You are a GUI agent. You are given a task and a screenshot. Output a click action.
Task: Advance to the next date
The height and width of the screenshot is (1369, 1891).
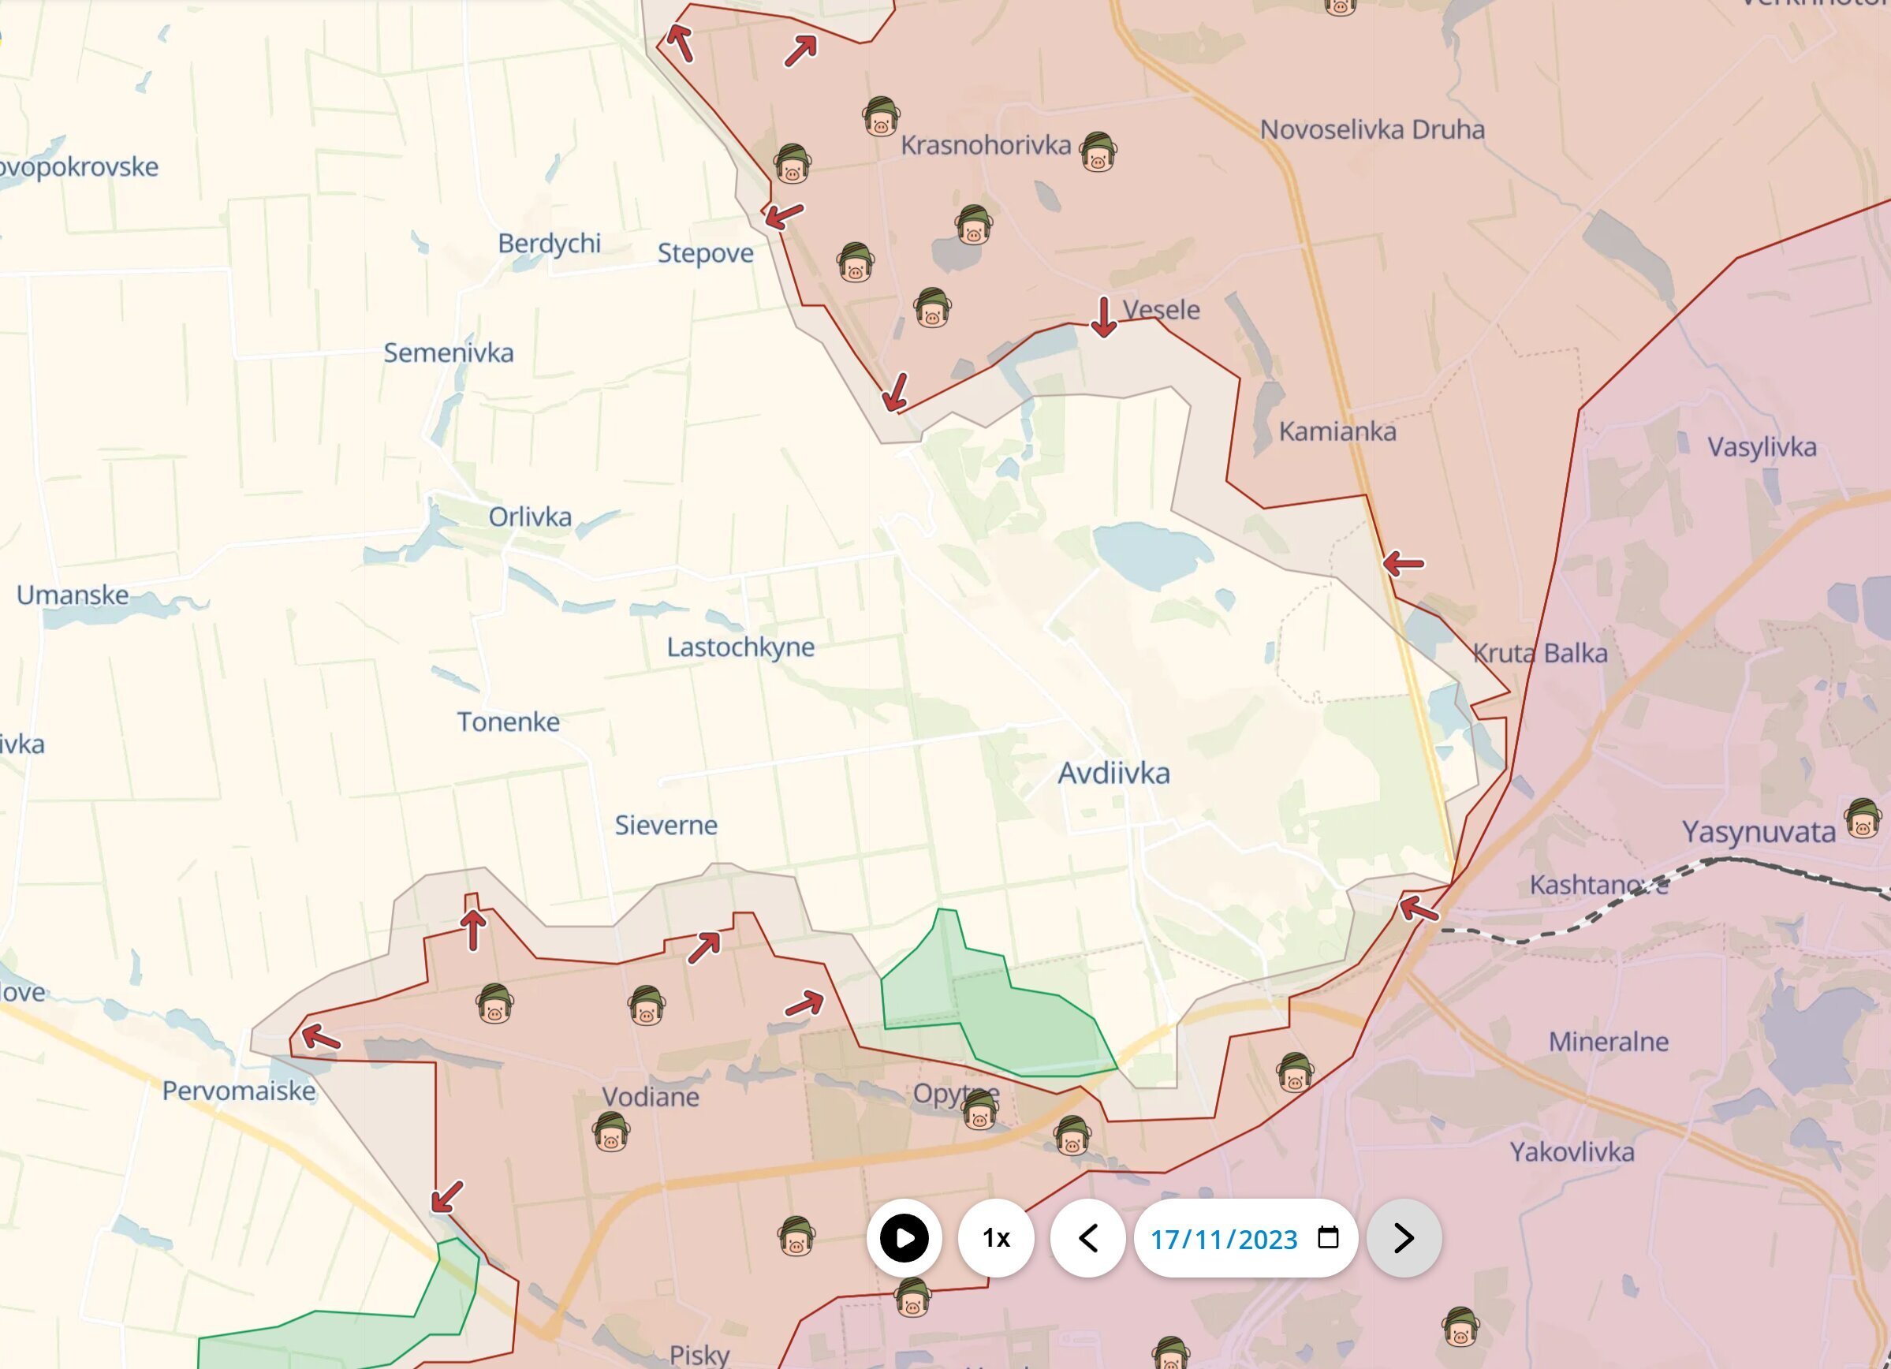click(1404, 1238)
